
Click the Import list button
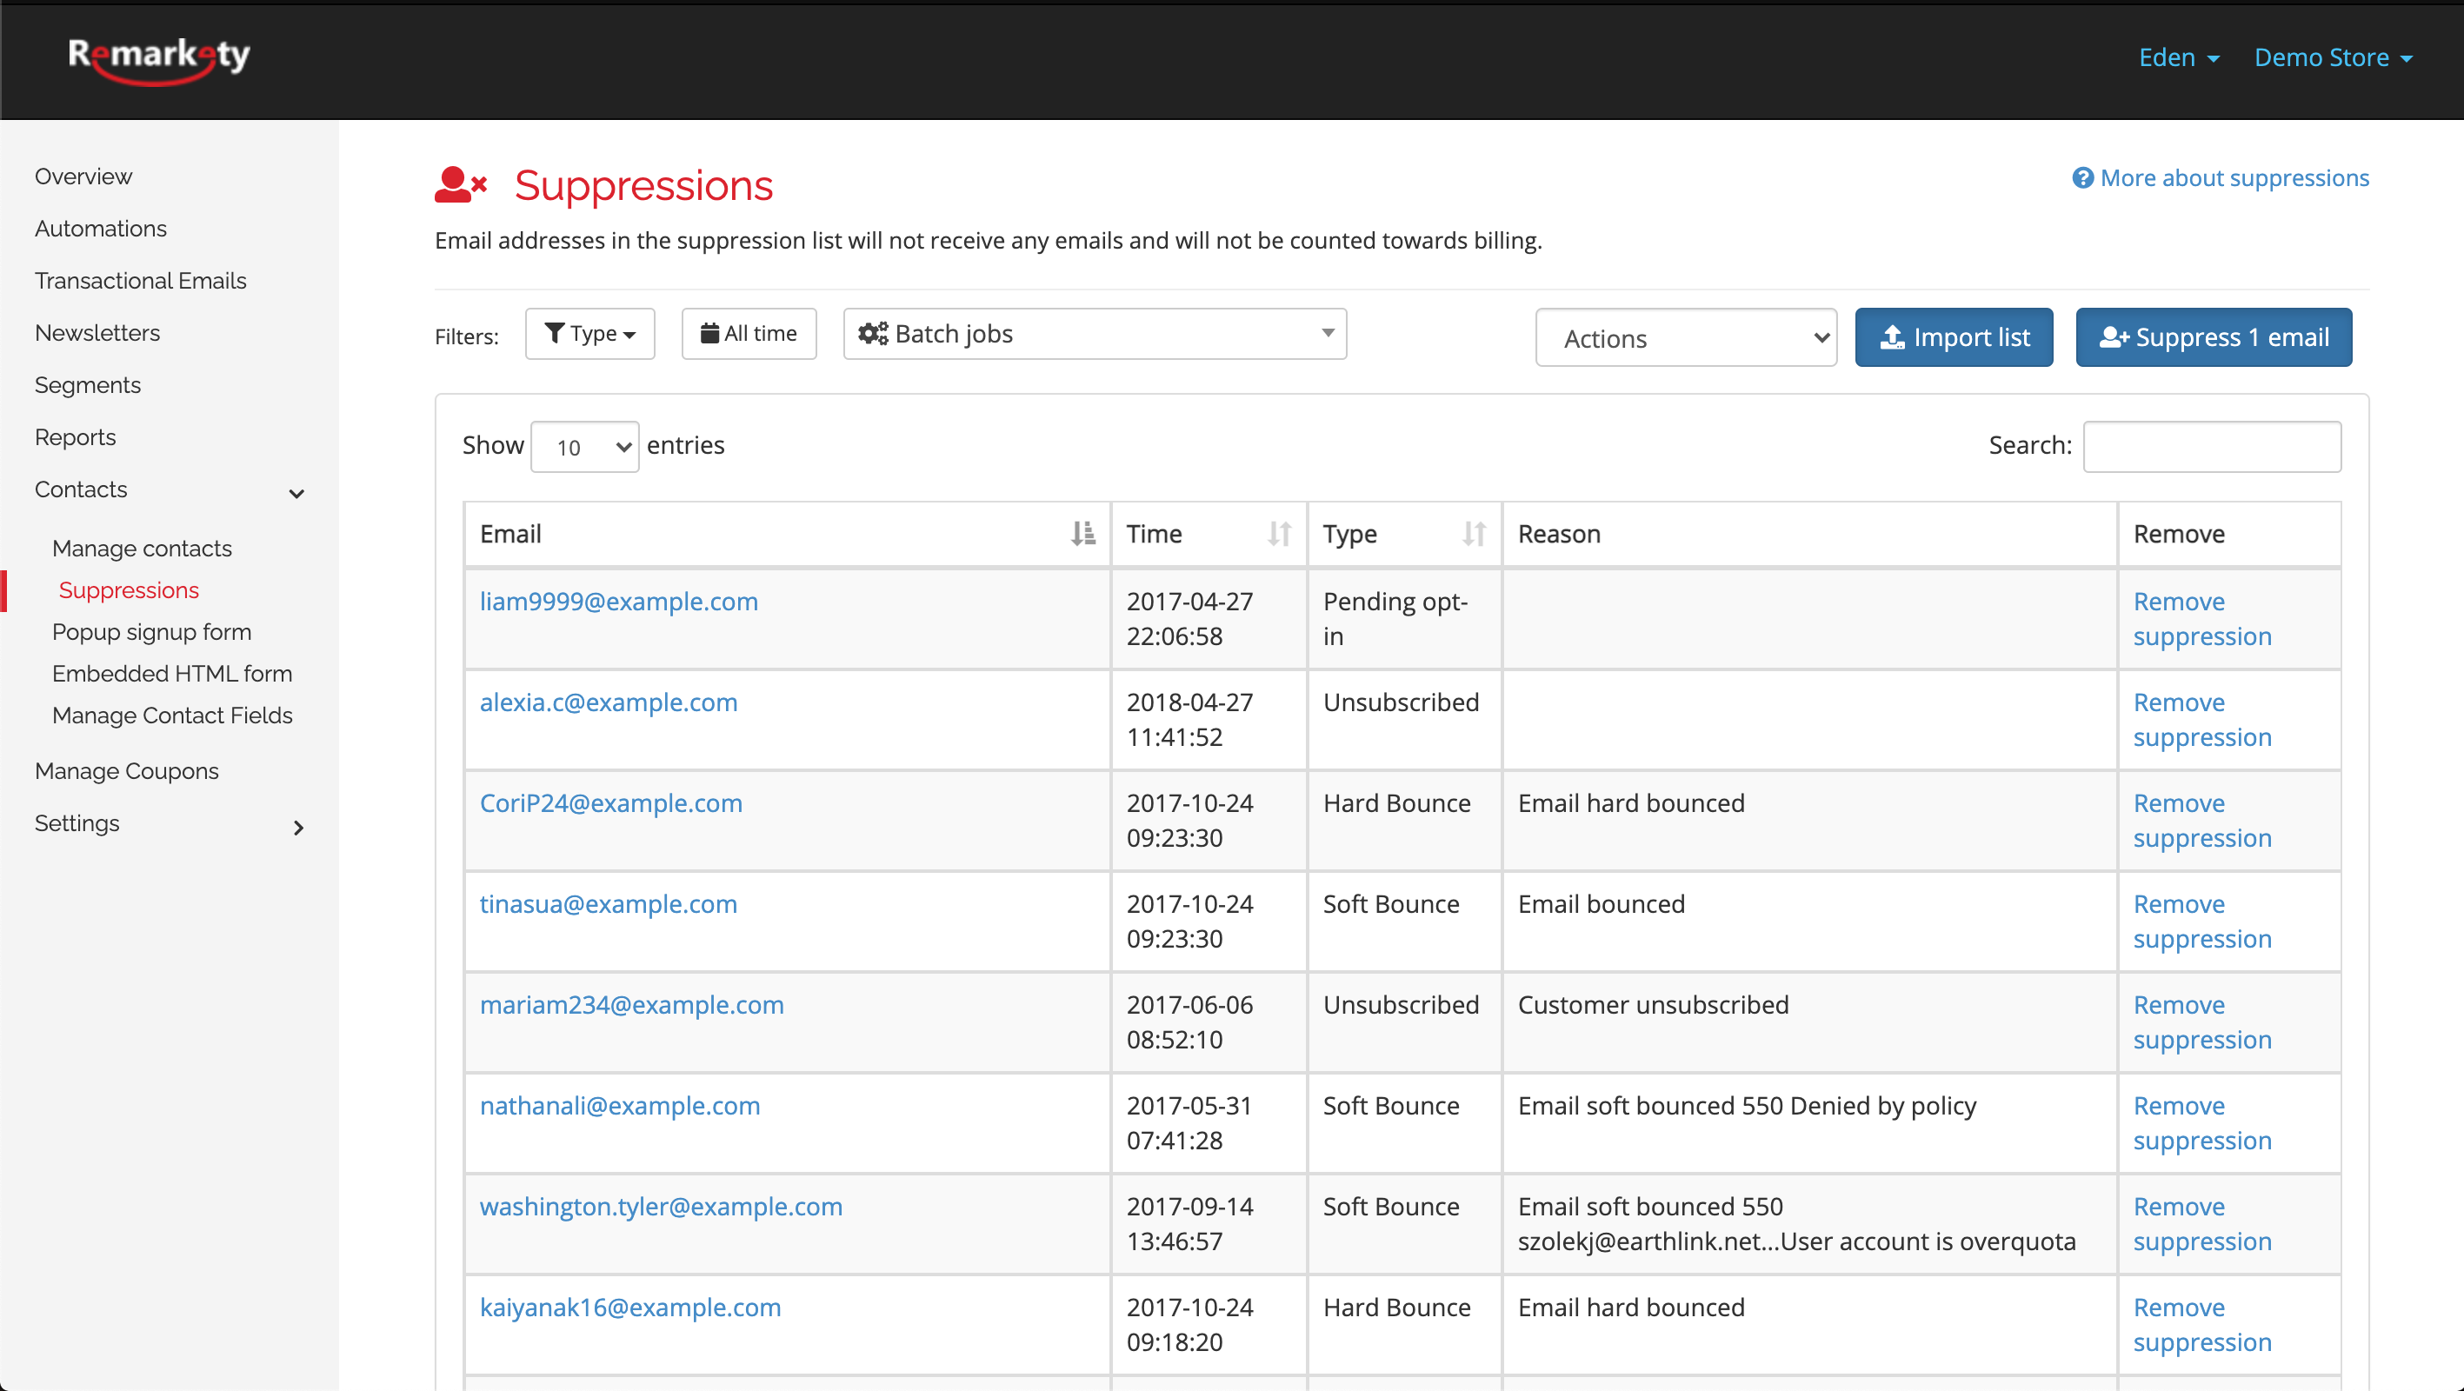[x=1955, y=337]
